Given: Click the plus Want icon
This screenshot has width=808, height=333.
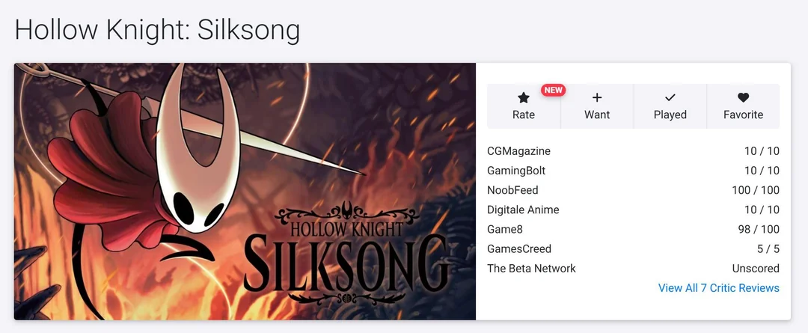Looking at the screenshot, I should [x=597, y=97].
